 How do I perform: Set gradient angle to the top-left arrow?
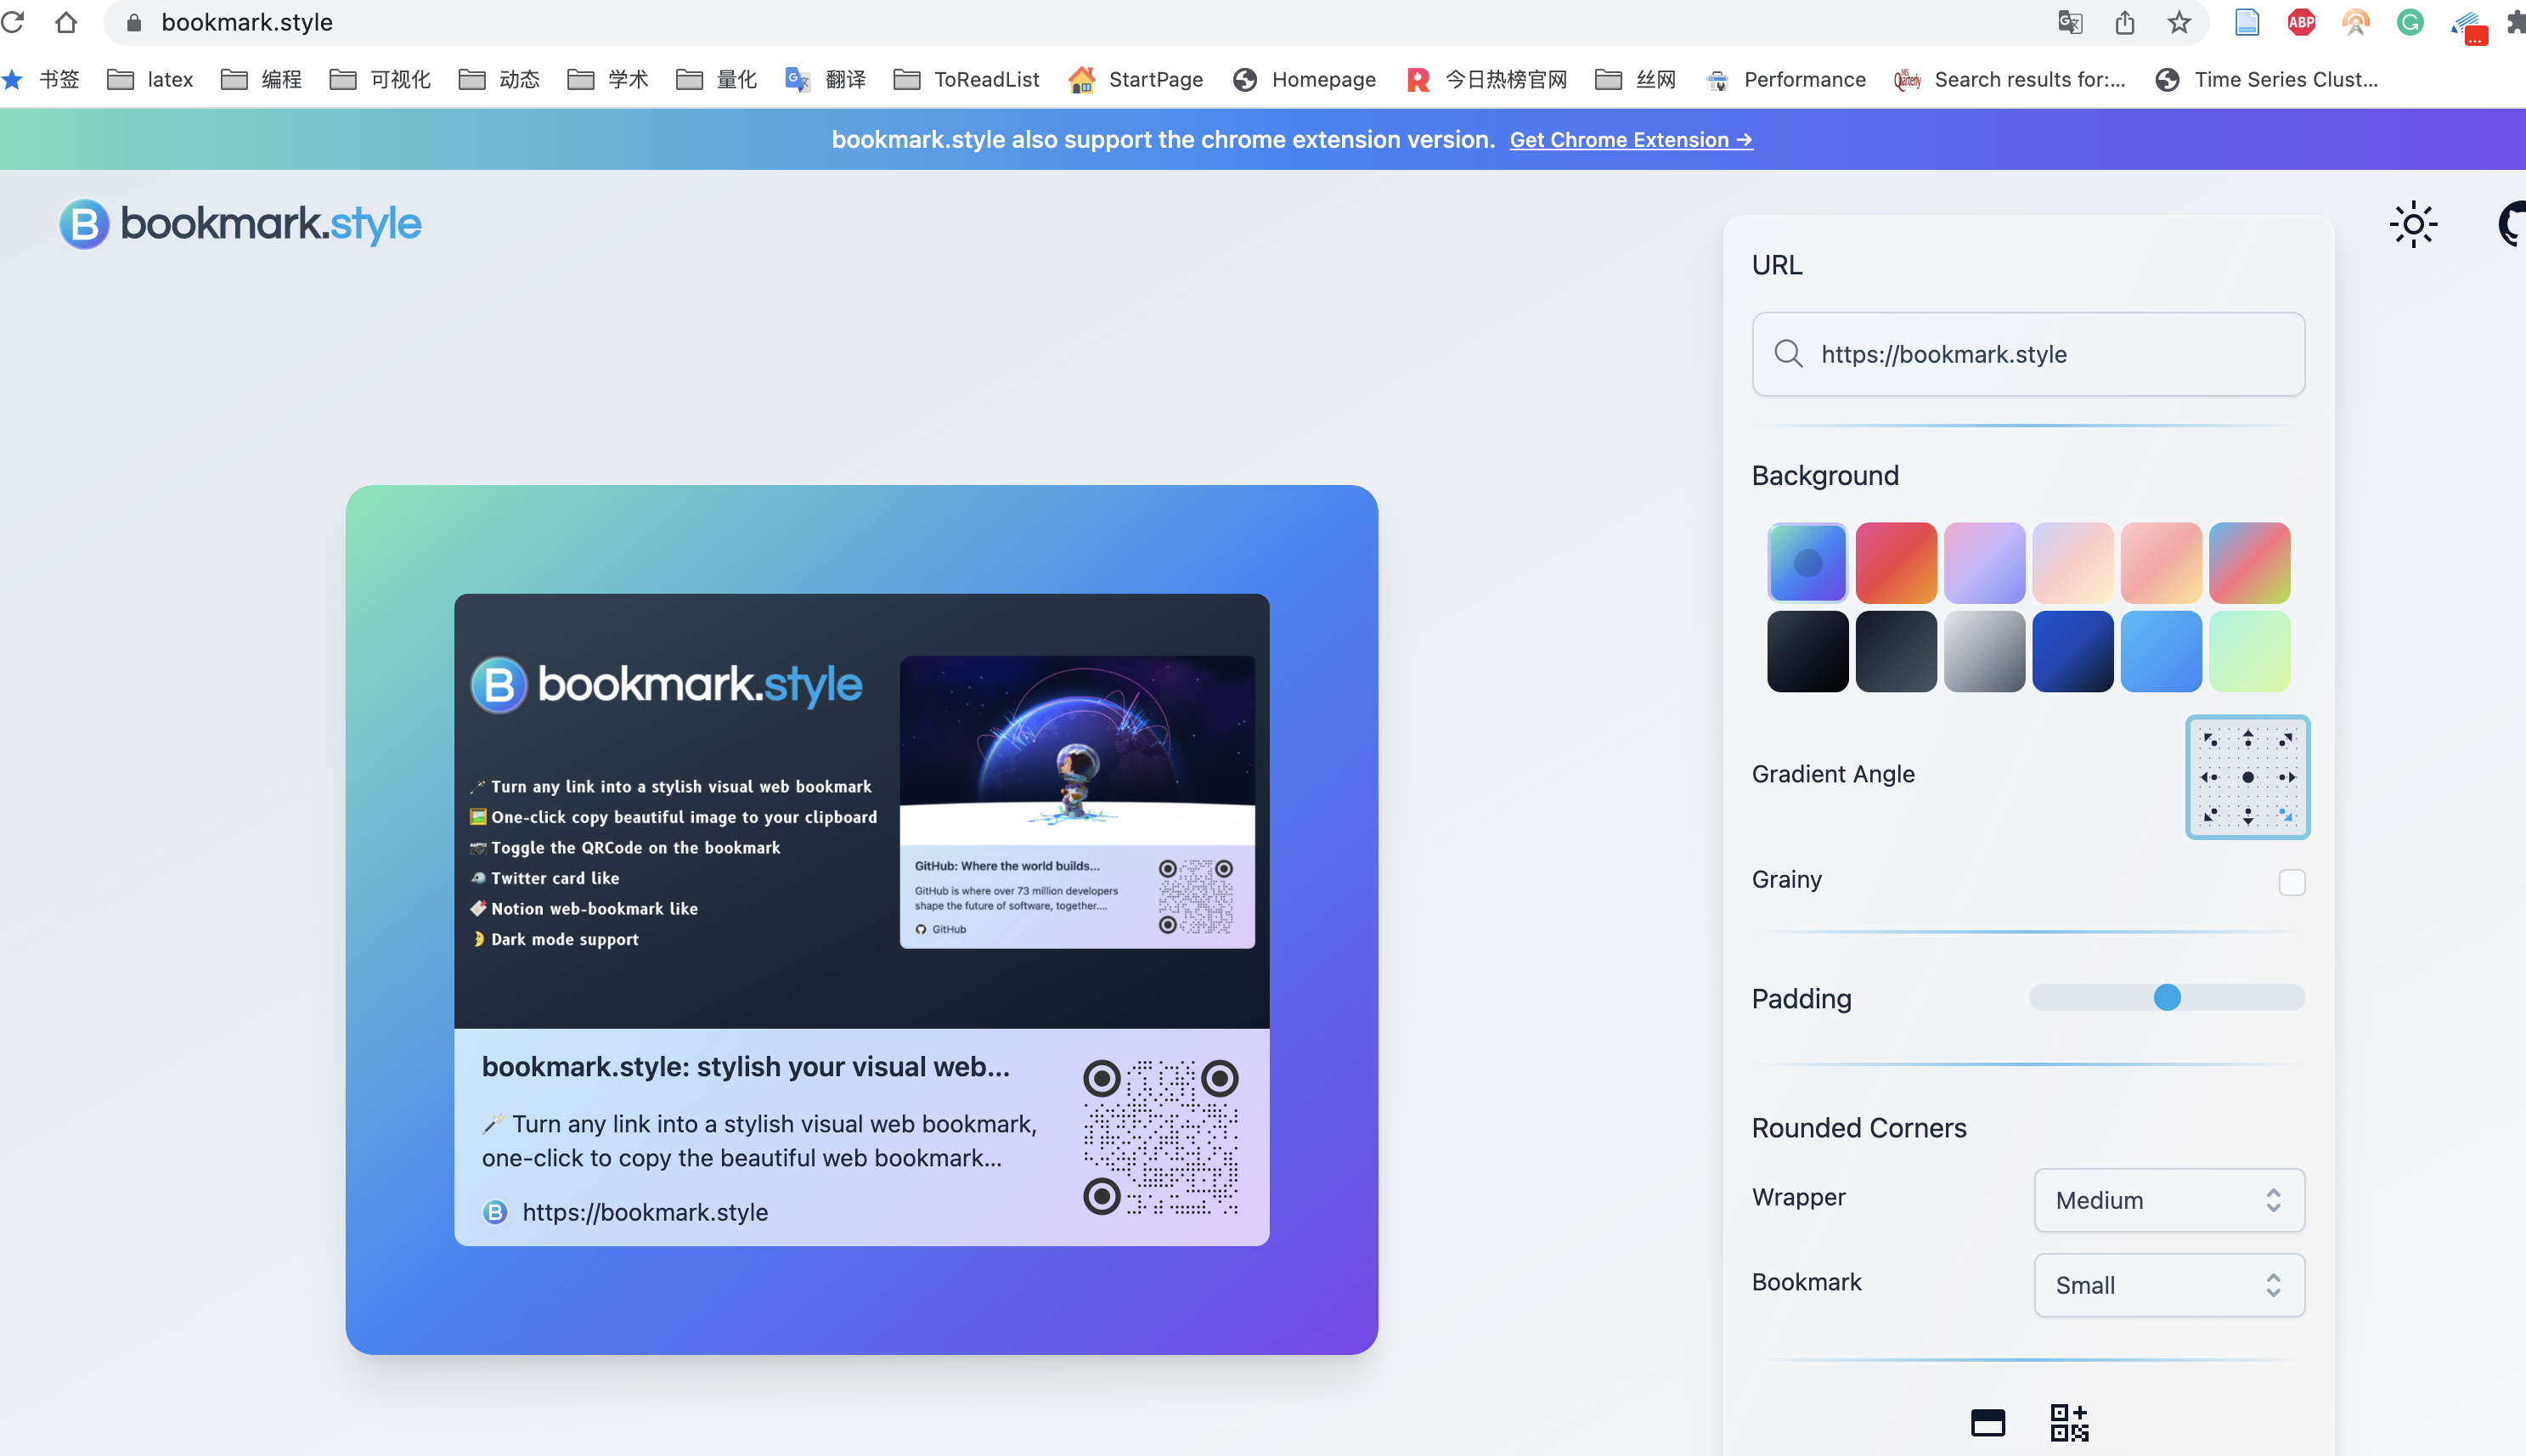[x=2210, y=740]
